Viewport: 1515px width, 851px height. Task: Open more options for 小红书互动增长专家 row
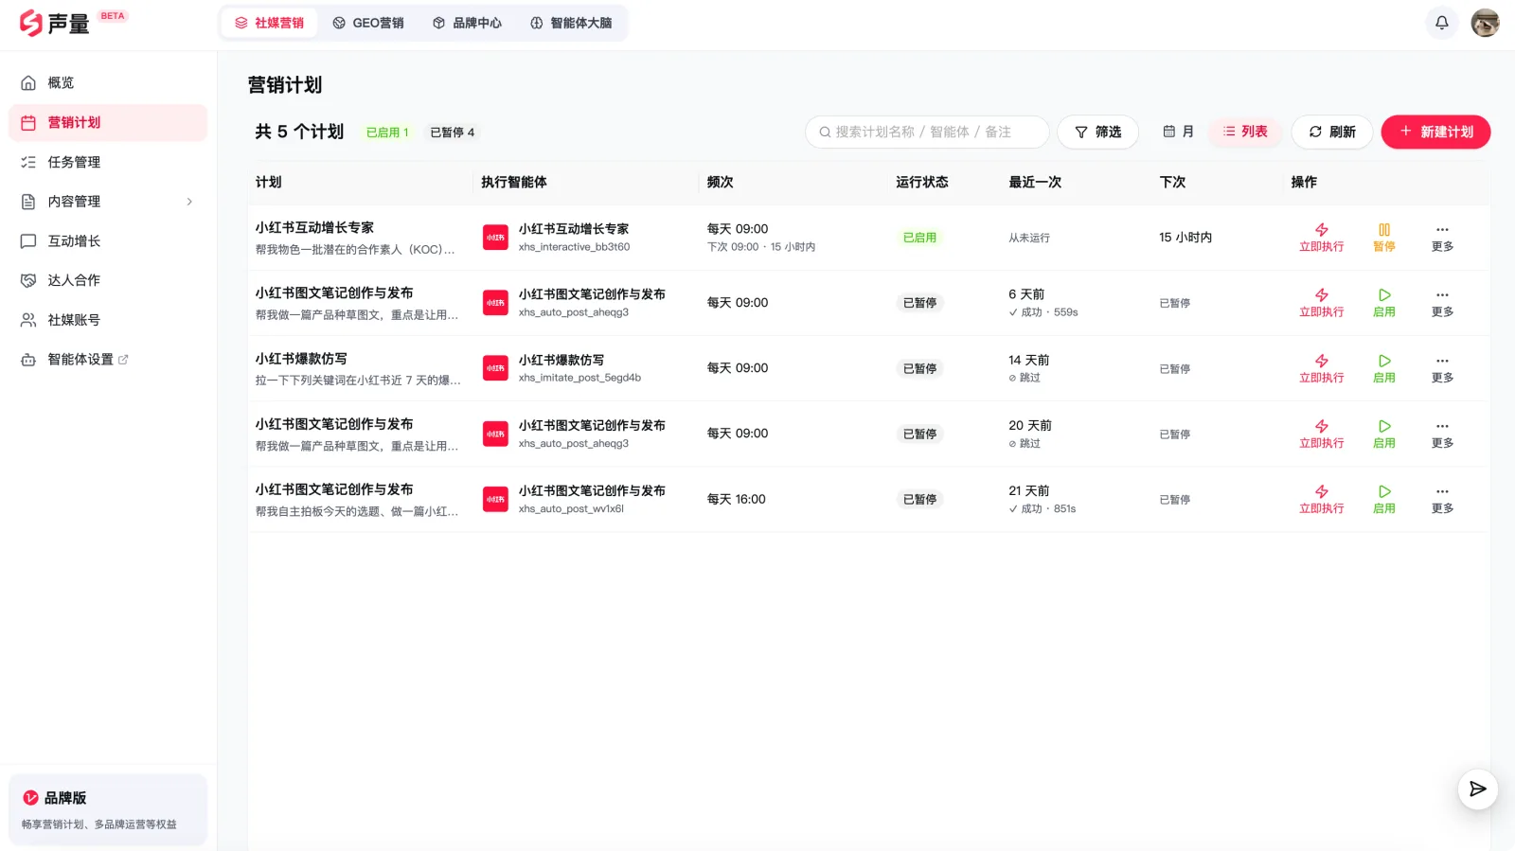point(1442,238)
